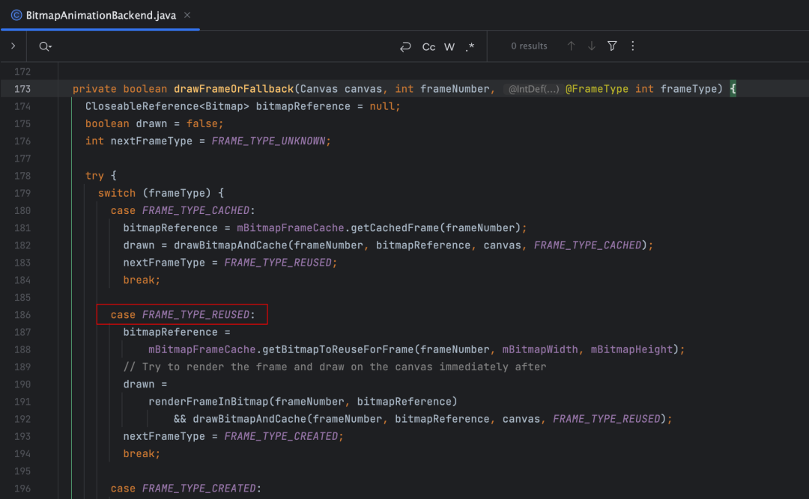Image resolution: width=809 pixels, height=499 pixels.
Task: Go to previous occurrence with up arrow
Action: [x=571, y=46]
